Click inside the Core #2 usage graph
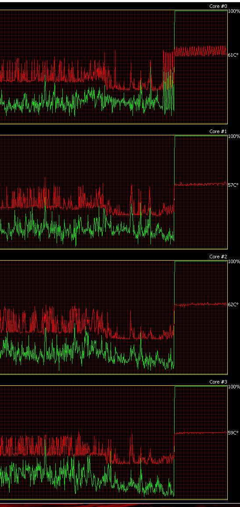 click(x=114, y=317)
